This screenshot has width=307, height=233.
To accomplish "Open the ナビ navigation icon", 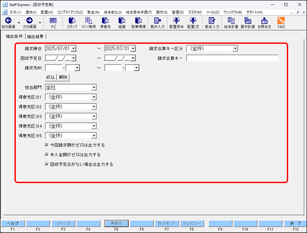I will click(x=53, y=23).
